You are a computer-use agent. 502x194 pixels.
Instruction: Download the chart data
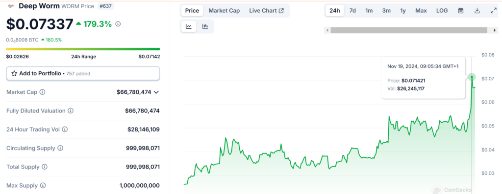pyautogui.click(x=477, y=11)
